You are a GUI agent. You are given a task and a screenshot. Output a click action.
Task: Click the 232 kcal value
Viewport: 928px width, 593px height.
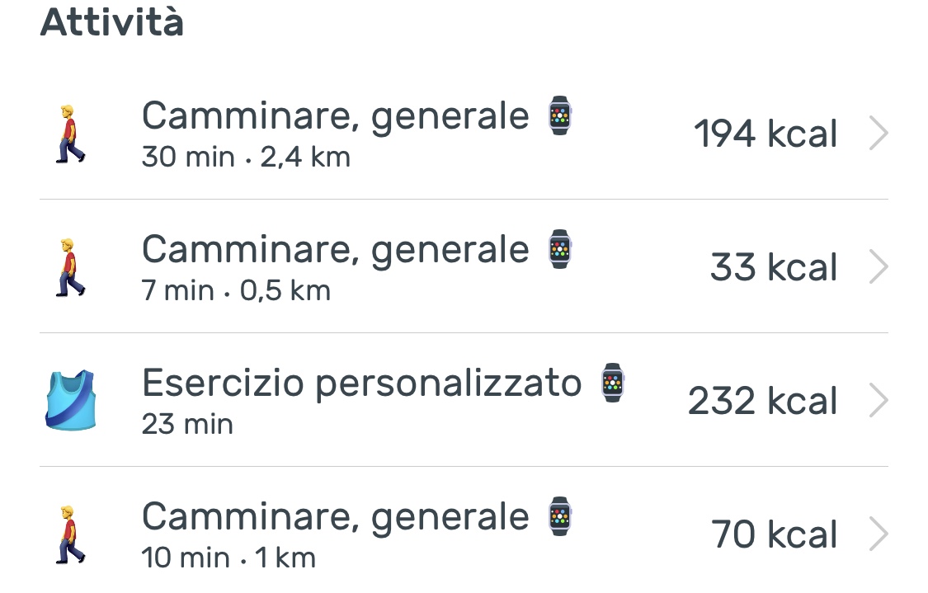(x=762, y=401)
